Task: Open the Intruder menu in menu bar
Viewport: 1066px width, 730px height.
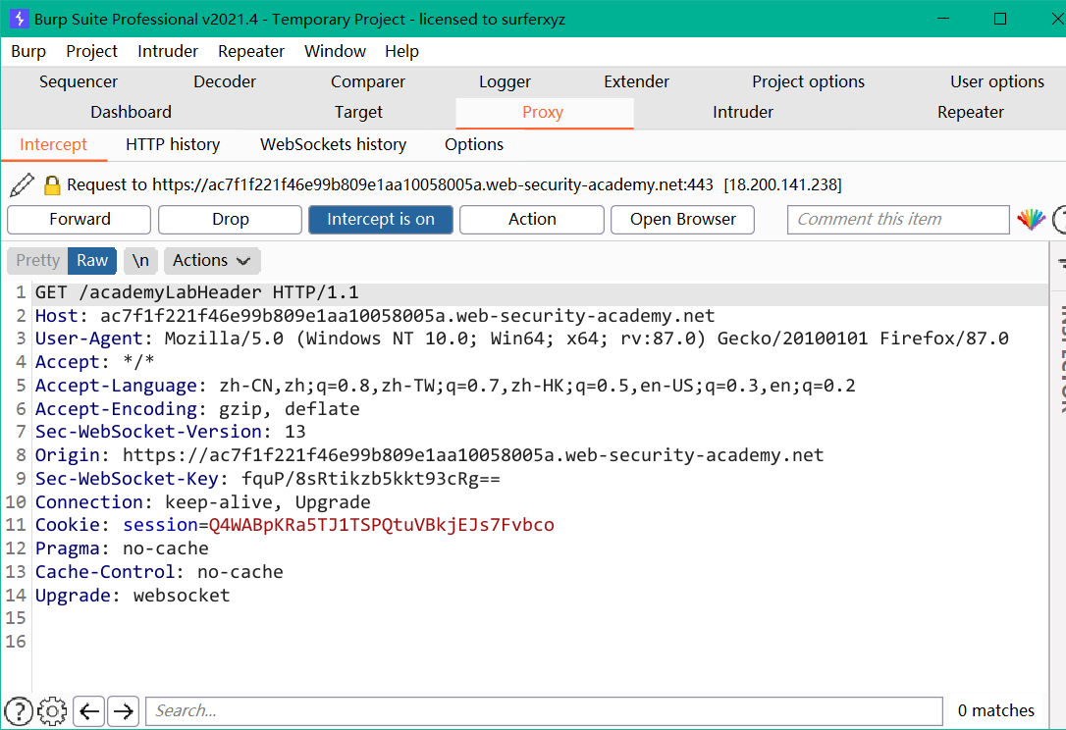Action: [168, 52]
